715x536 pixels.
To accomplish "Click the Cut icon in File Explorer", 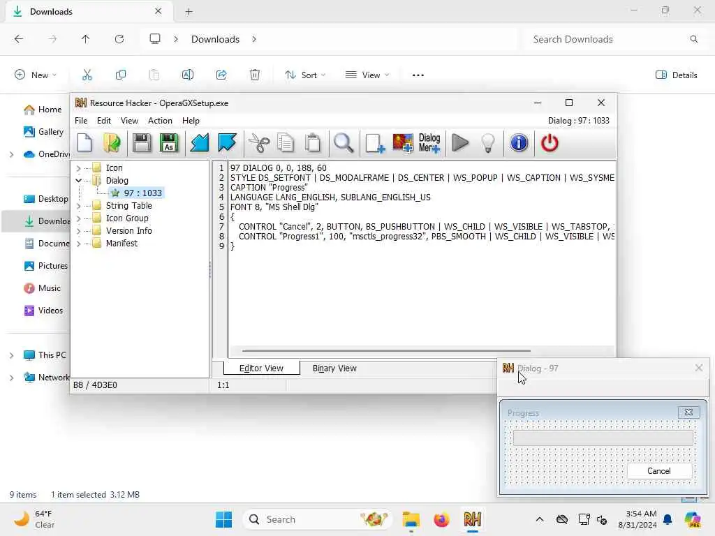I will point(87,75).
